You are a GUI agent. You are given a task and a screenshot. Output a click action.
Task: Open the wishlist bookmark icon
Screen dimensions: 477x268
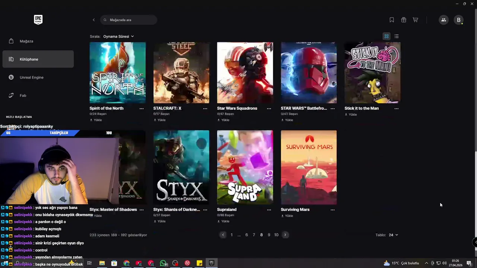pyautogui.click(x=392, y=20)
